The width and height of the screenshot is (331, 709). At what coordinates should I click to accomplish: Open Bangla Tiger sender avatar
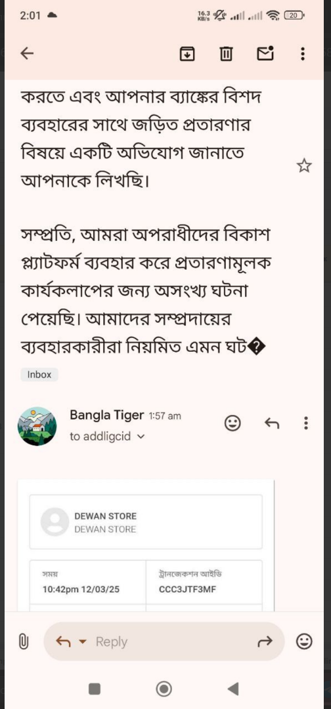click(37, 426)
